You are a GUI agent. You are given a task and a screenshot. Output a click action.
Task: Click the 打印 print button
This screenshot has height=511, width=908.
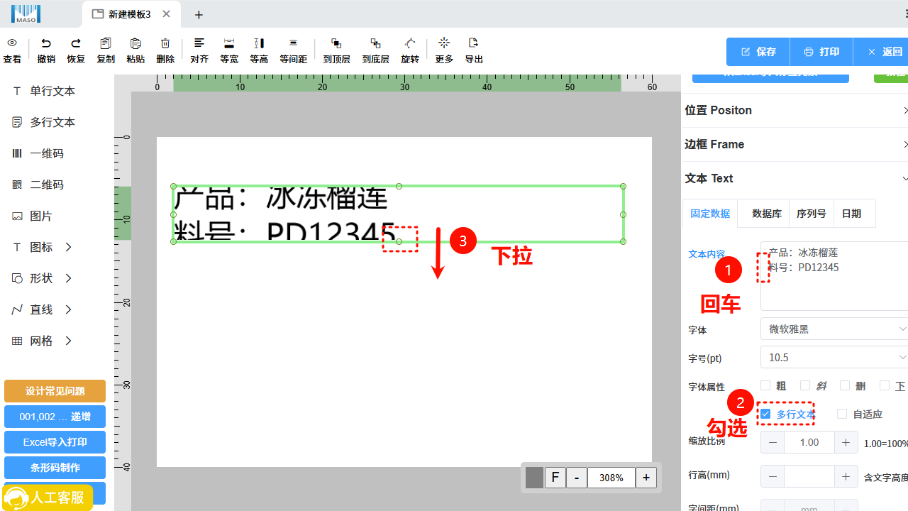click(821, 52)
